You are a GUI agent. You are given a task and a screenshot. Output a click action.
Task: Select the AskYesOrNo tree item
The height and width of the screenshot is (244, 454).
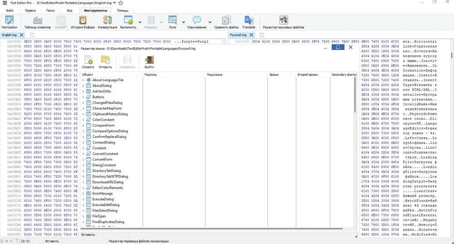click(101, 91)
